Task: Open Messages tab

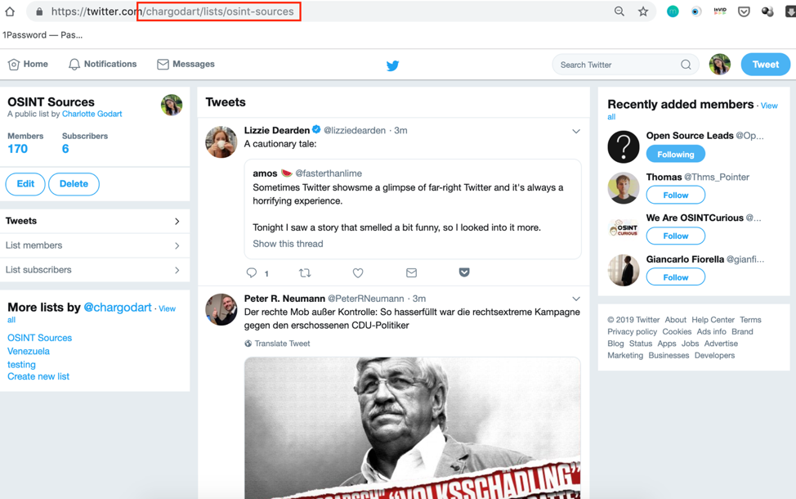Action: click(x=186, y=64)
